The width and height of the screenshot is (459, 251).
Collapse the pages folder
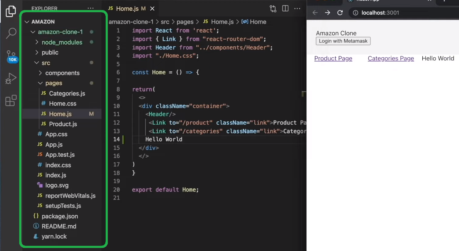point(54,83)
